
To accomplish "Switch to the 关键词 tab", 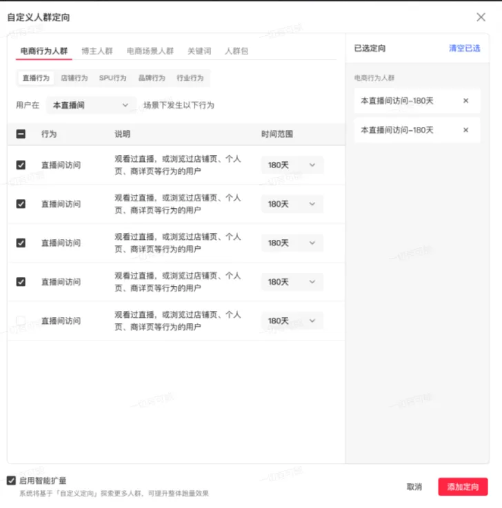I will (x=199, y=51).
